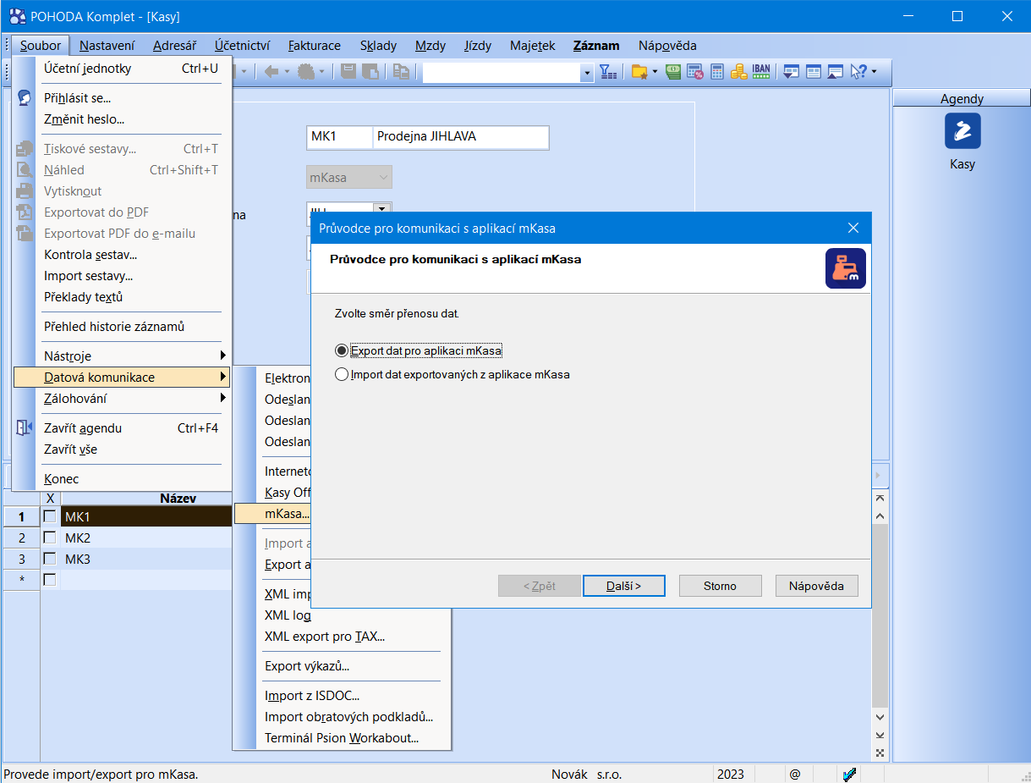Open the plain calculator toolbar icon
Image resolution: width=1031 pixels, height=783 pixels.
717,72
